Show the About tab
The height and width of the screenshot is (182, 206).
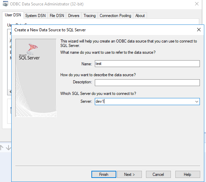[x=140, y=16]
